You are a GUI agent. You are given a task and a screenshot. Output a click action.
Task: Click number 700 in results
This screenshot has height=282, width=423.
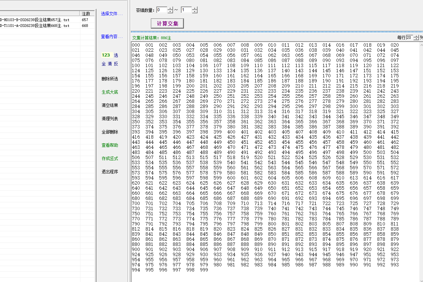pyautogui.click(x=136, y=203)
